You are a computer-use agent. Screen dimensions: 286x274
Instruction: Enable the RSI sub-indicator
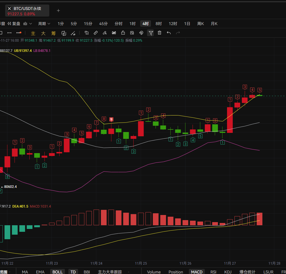click(x=213, y=272)
